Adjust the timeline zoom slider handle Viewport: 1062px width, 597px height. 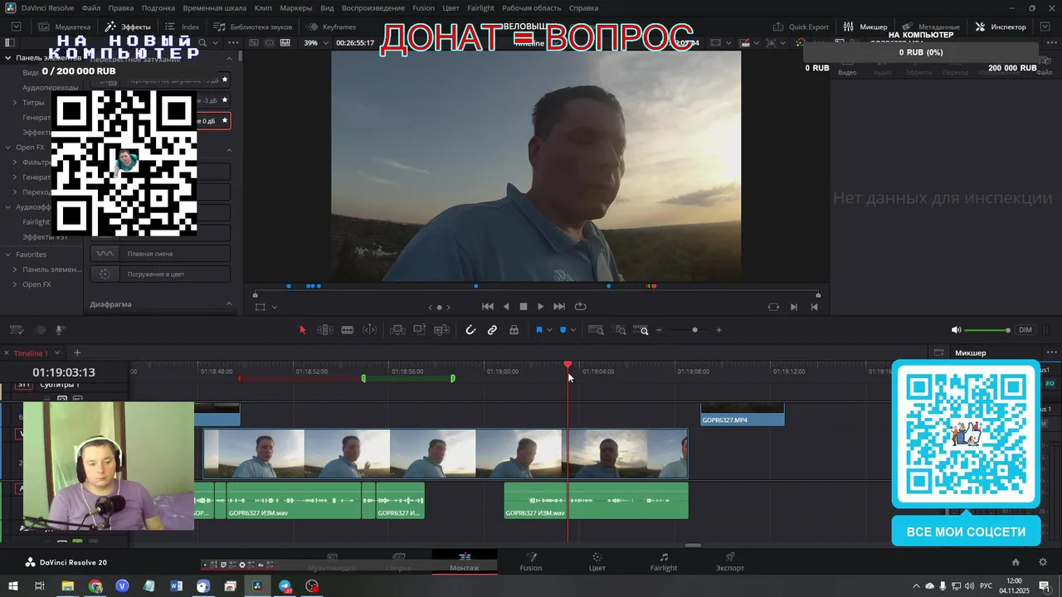coord(695,330)
